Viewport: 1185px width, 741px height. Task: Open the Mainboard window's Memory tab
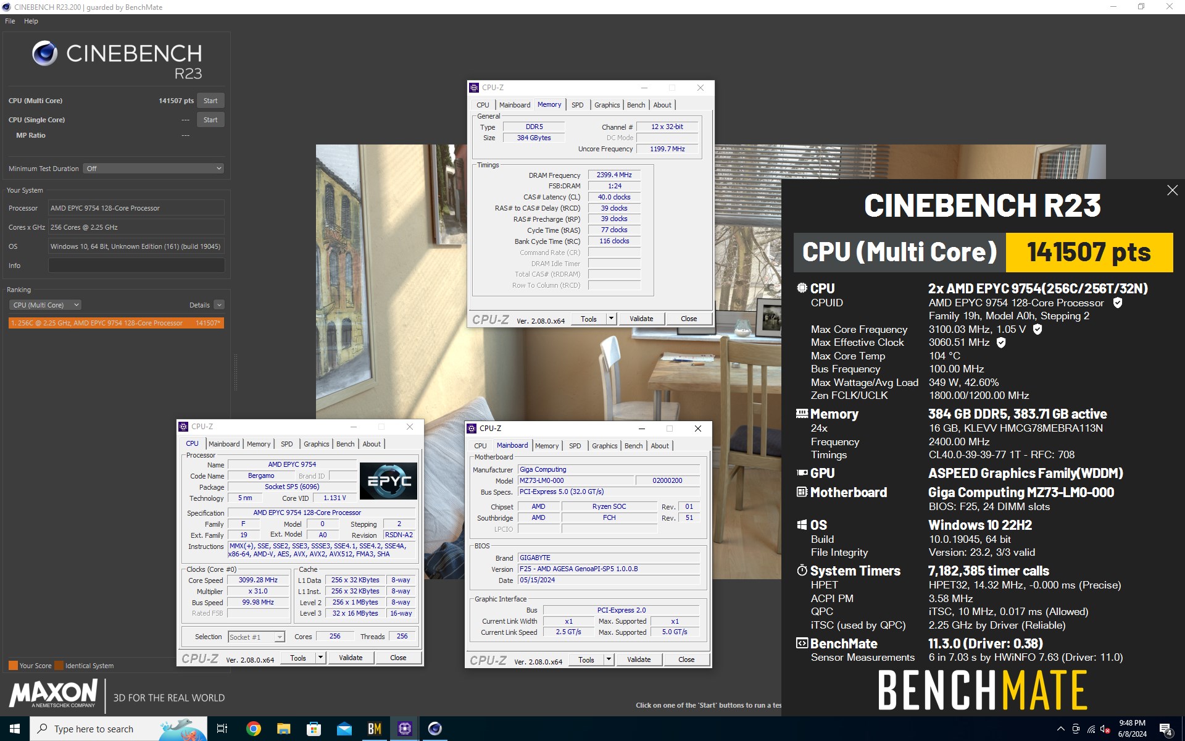tap(547, 446)
